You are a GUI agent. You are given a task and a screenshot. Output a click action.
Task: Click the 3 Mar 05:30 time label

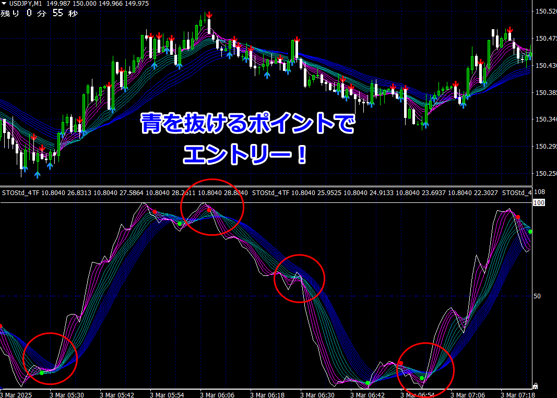[x=67, y=395]
